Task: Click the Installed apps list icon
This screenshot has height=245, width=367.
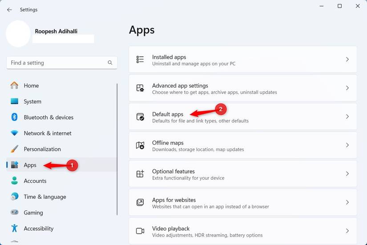Action: click(x=140, y=60)
